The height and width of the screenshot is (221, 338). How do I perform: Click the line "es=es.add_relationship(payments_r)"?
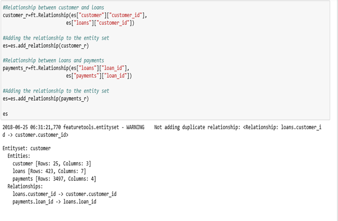(x=46, y=99)
